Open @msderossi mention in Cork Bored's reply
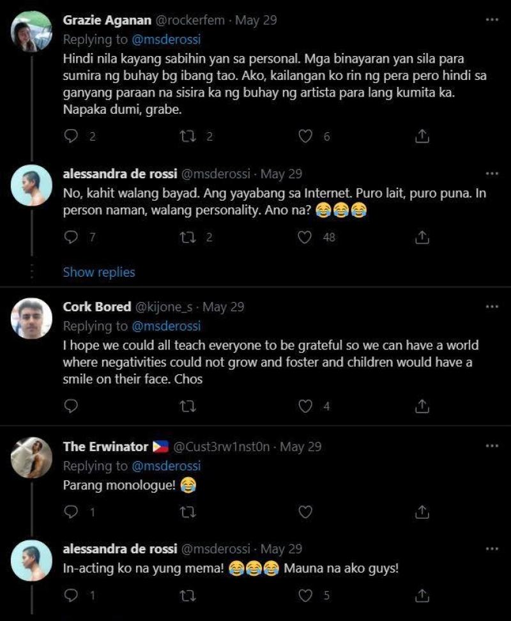 click(166, 326)
